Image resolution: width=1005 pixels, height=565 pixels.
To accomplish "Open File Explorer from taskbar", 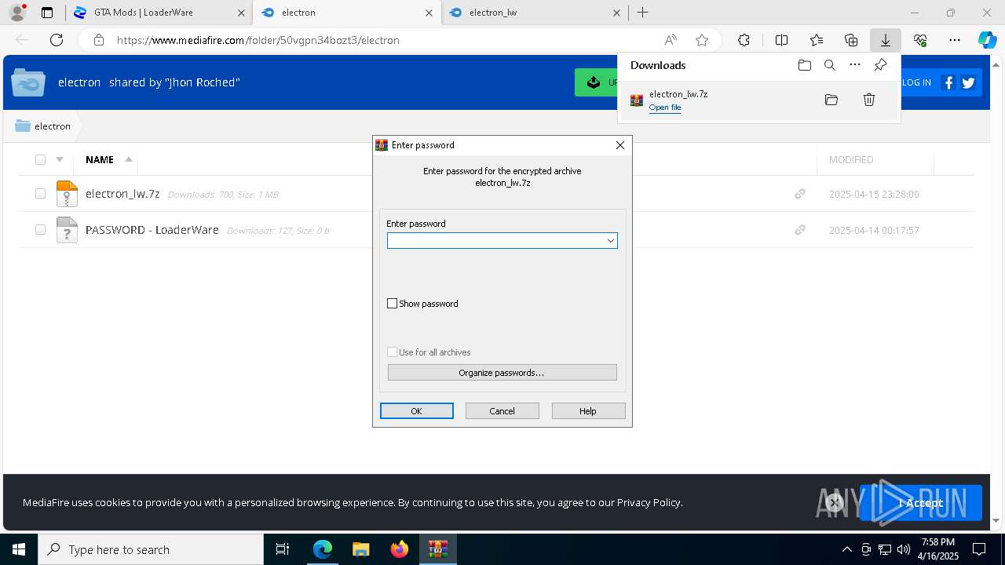I will 360,549.
